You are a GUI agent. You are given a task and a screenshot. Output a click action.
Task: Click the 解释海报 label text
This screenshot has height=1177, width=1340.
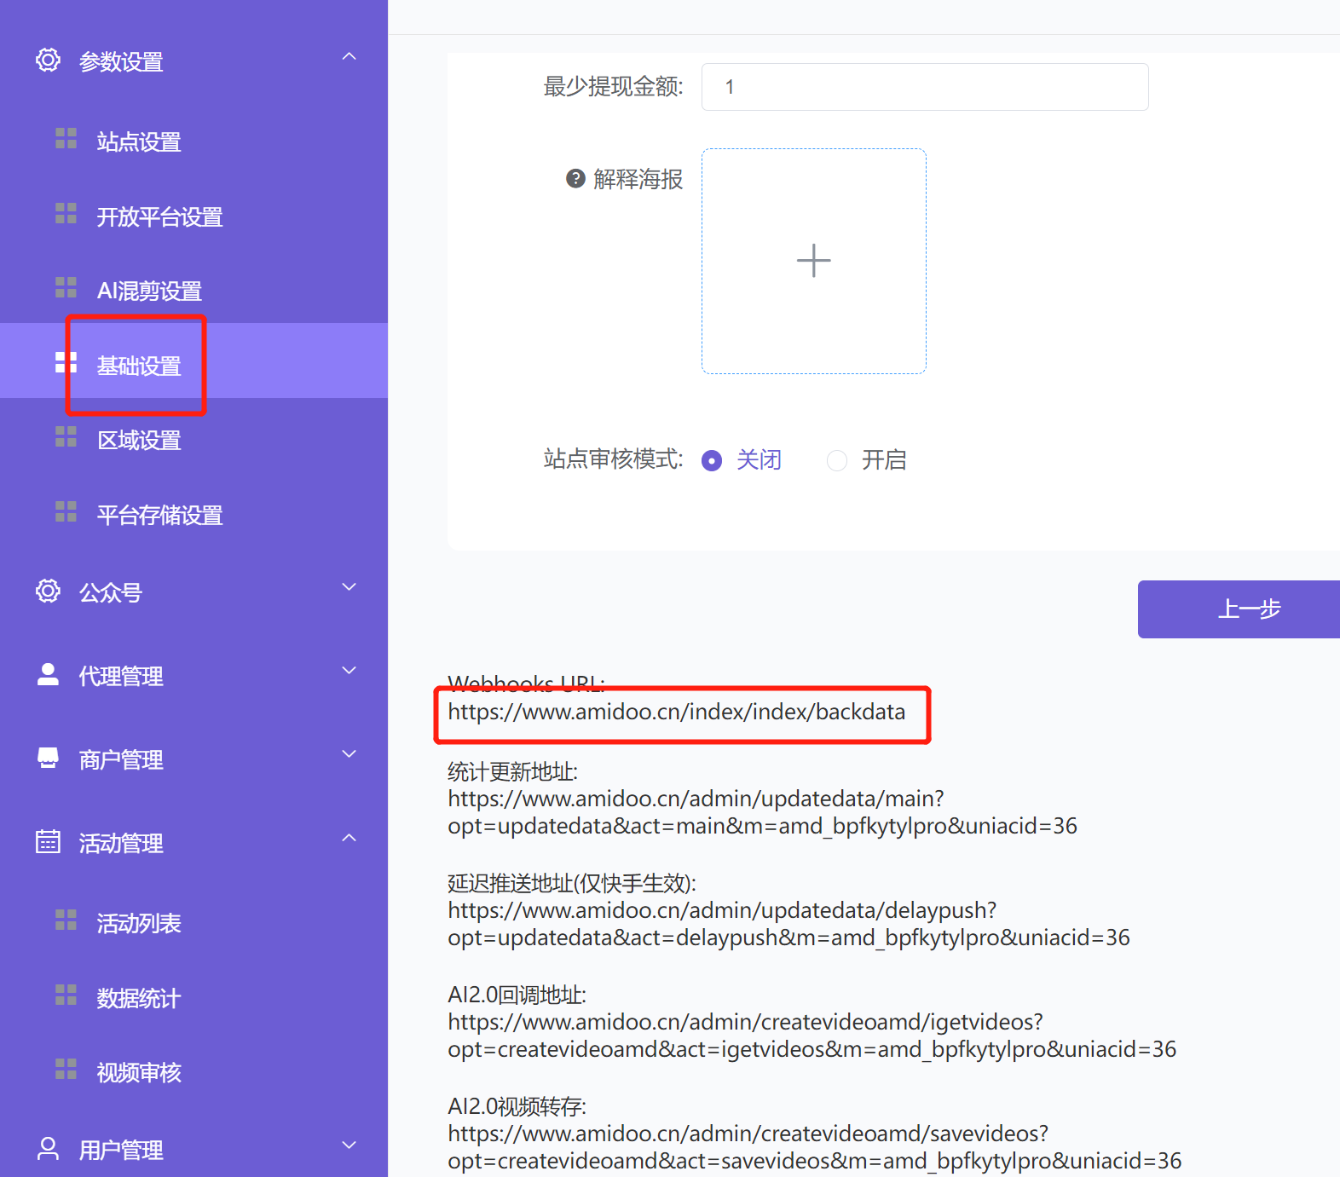point(638,179)
